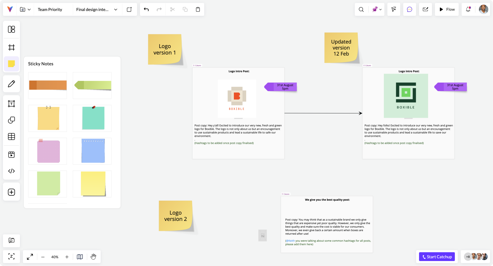This screenshot has height=266, width=493.
Task: Click the undo arrow
Action: pyautogui.click(x=146, y=9)
